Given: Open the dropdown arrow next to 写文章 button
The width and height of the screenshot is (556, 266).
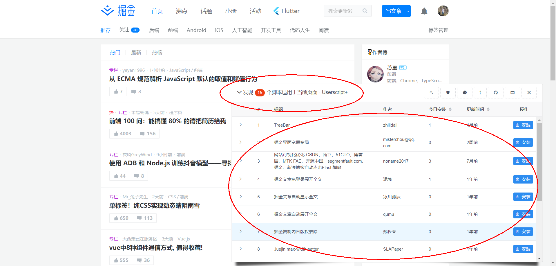Looking at the screenshot, I should (x=408, y=11).
